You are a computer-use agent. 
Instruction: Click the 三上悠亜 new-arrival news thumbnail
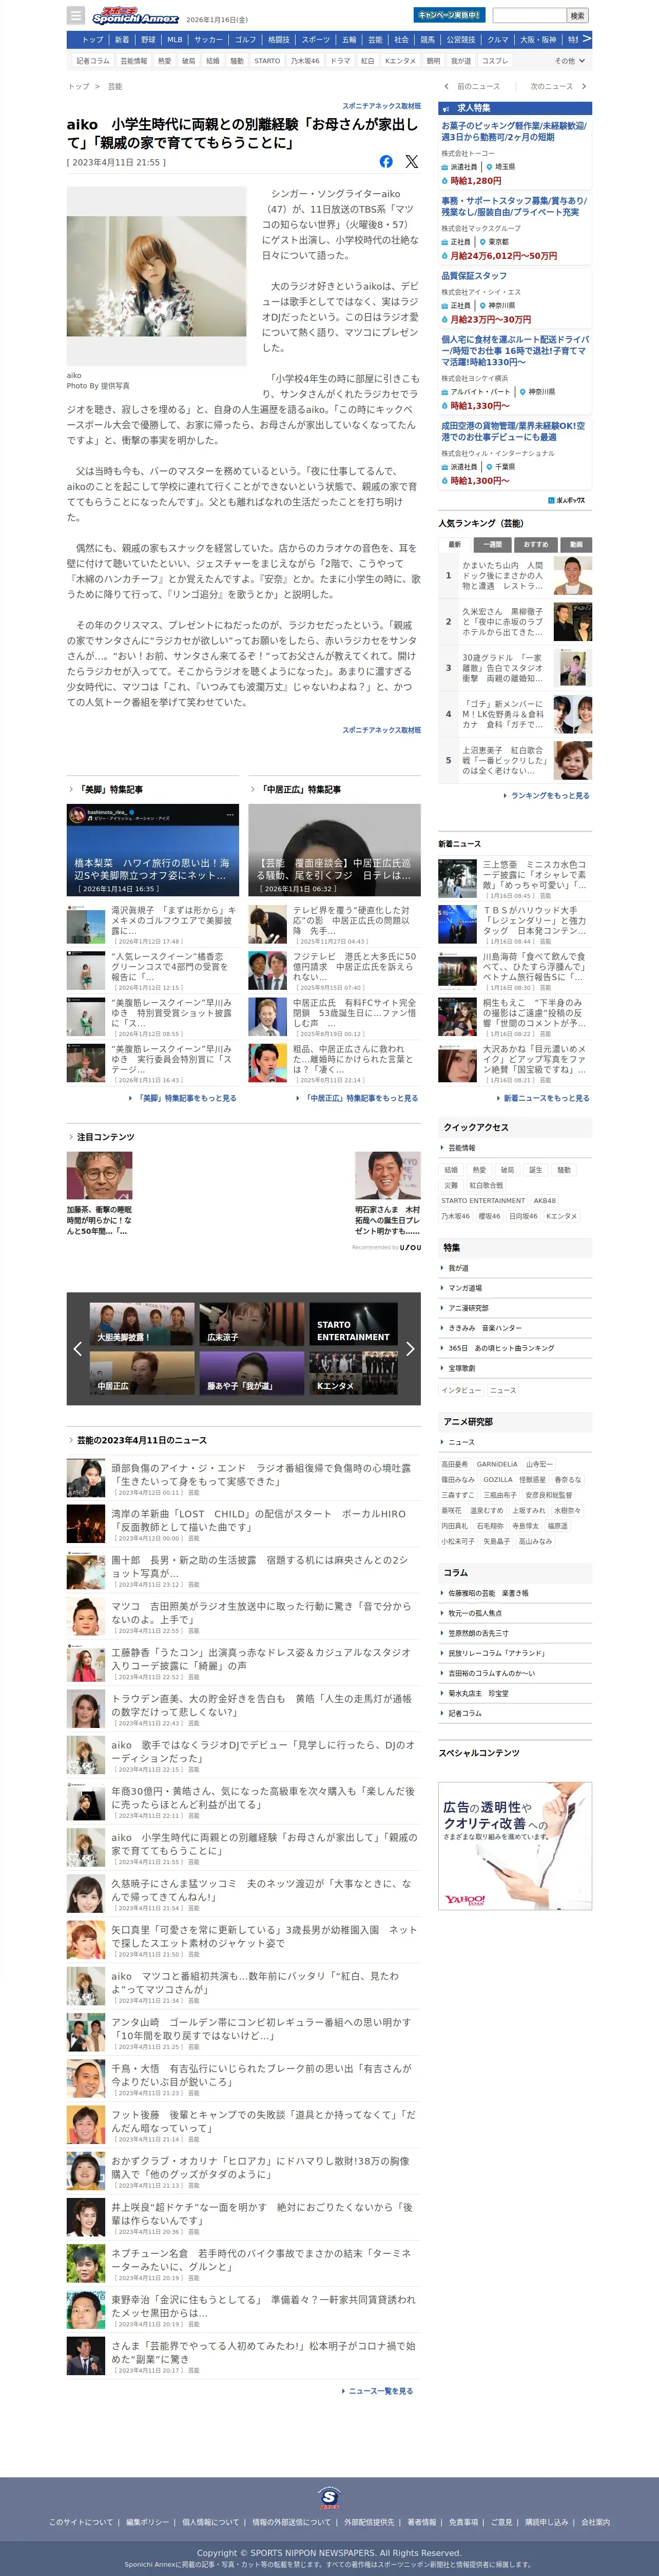457,879
